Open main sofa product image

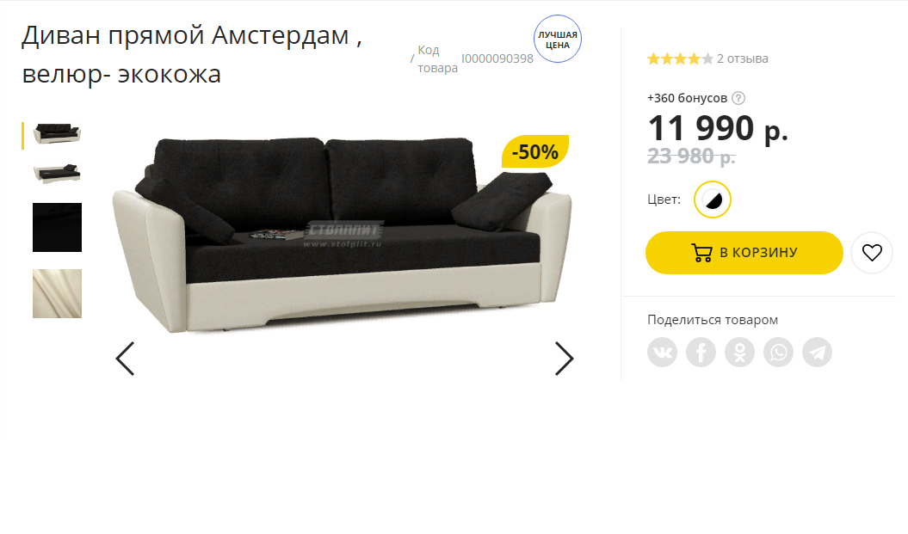point(342,234)
